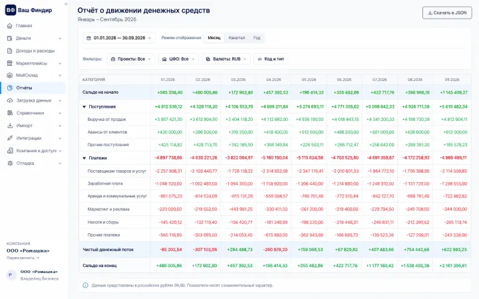Screen dimensions: 479x299
Task: Open the Главная home icon
Action: coord(10,26)
